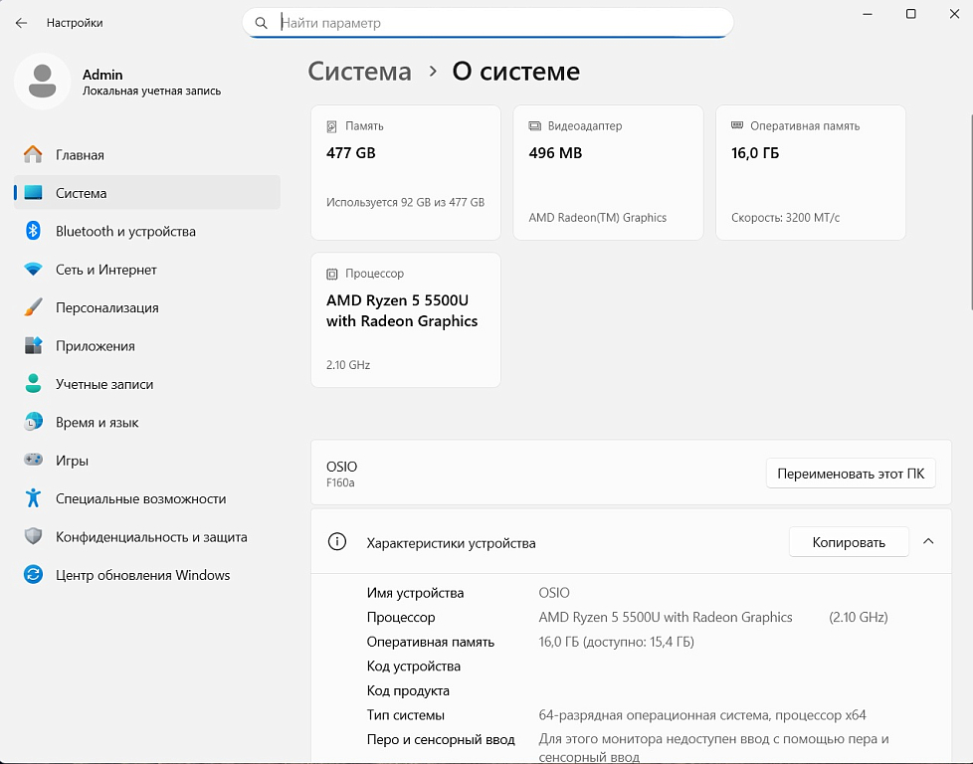Viewport: 973px width, 764px height.
Task: Open the Память storage card
Action: click(405, 172)
